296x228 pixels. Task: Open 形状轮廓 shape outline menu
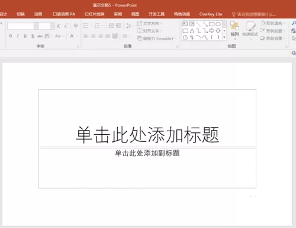pyautogui.click(x=273, y=31)
